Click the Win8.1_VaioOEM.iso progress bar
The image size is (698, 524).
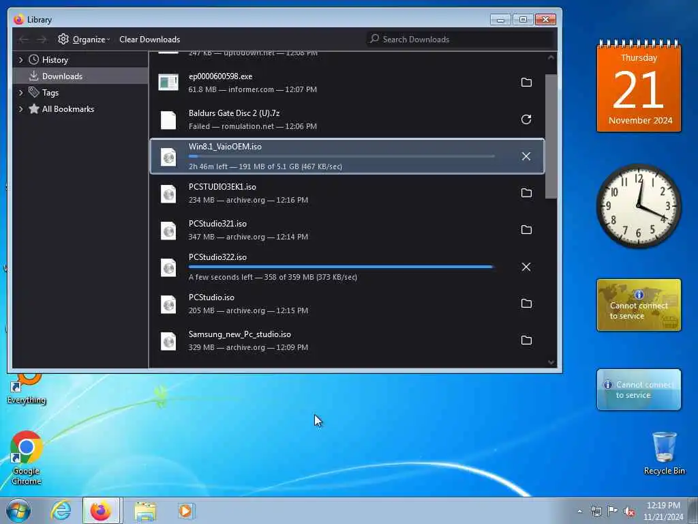click(342, 156)
